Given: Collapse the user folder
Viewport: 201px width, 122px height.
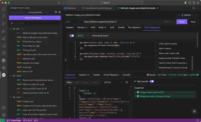Looking at the screenshot, I should pyautogui.click(x=11, y=97).
